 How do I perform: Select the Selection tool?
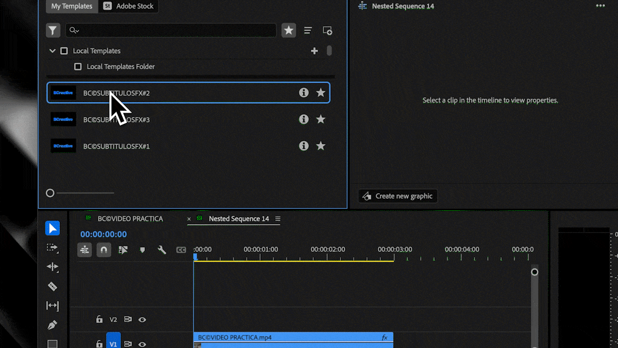[52, 228]
